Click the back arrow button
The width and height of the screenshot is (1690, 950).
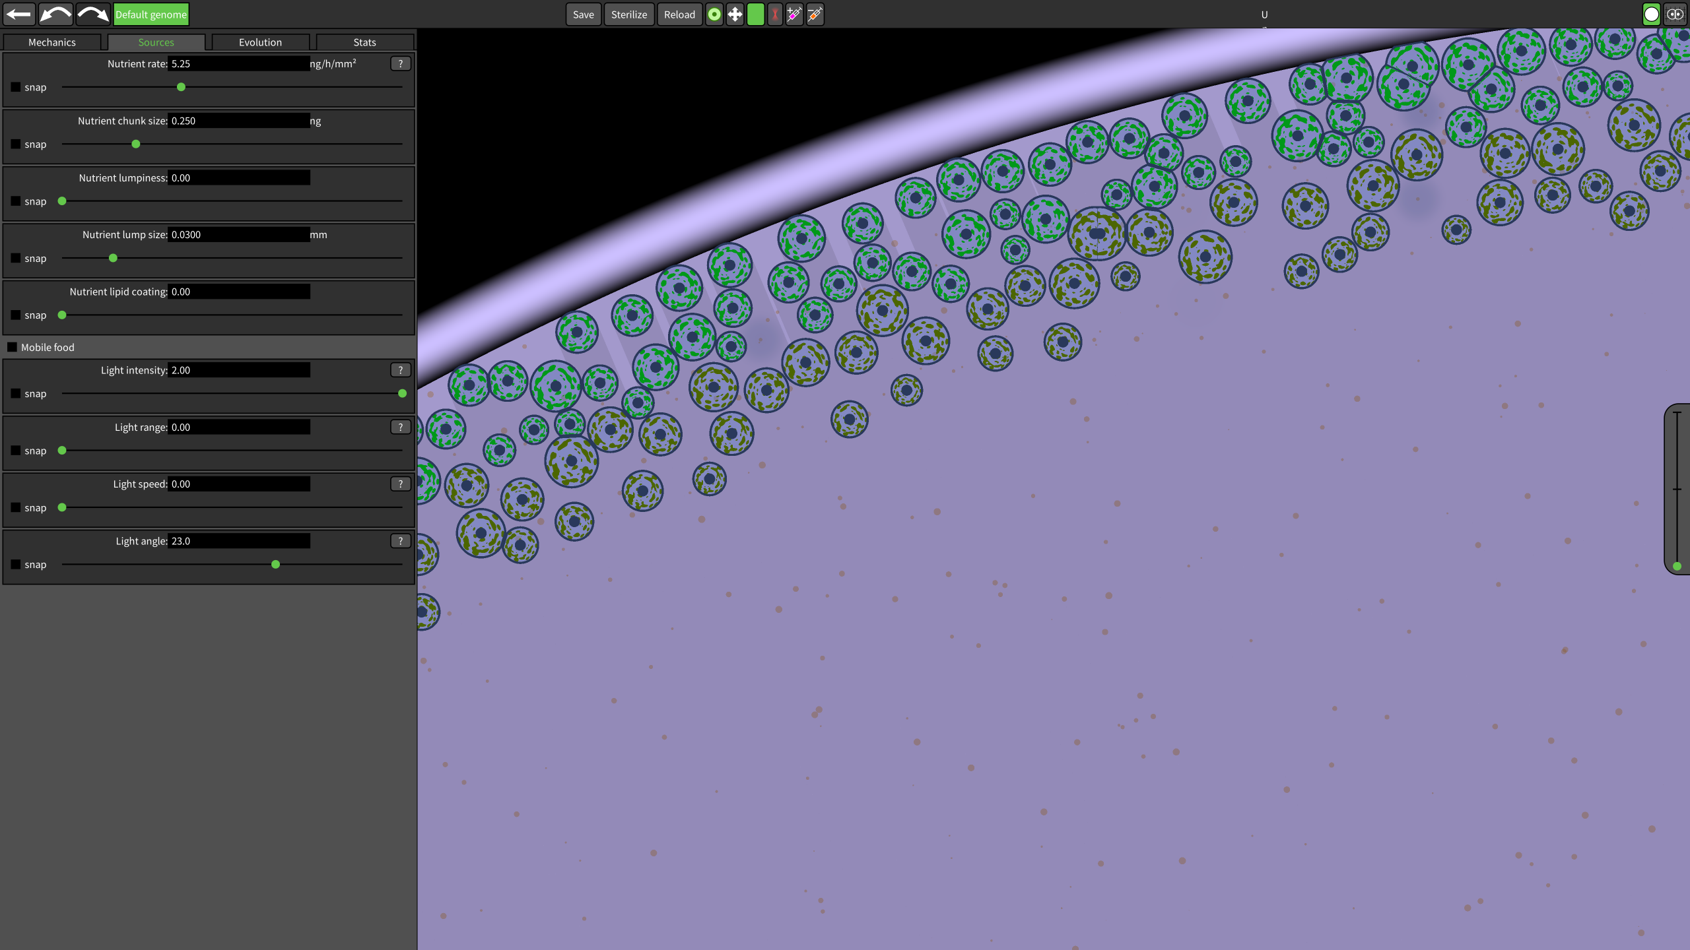(x=19, y=14)
